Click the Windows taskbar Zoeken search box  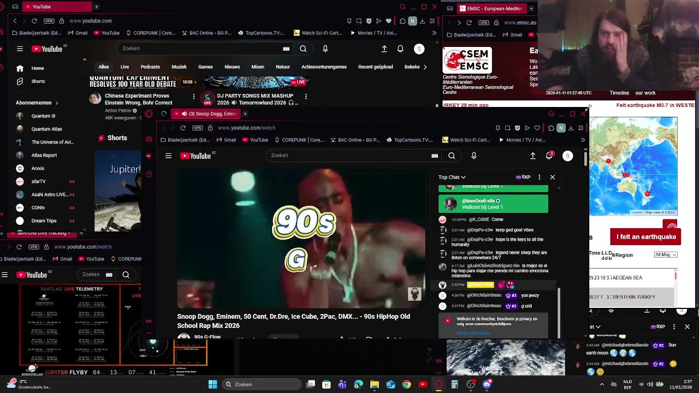click(x=261, y=384)
